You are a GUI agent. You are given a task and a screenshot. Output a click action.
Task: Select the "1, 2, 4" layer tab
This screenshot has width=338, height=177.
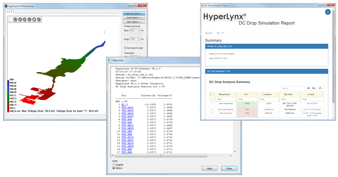9,12
